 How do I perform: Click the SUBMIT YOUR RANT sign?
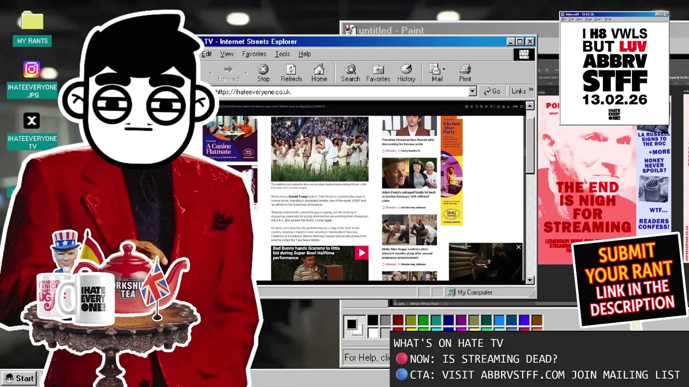[630, 281]
